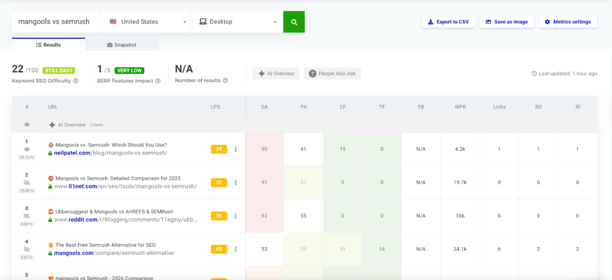This screenshot has height=280, width=612.
Task: Click the Export to CSV button
Action: (x=448, y=22)
